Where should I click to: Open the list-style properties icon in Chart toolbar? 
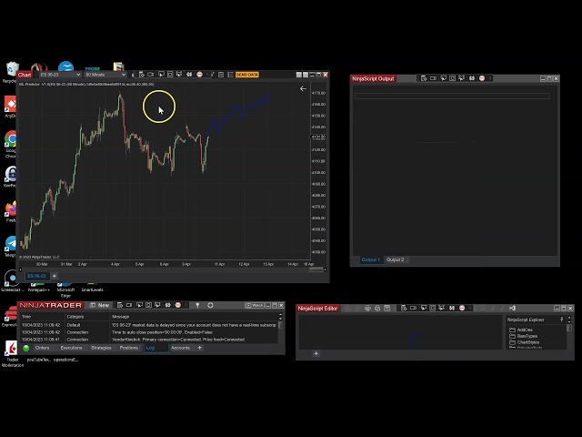(230, 75)
